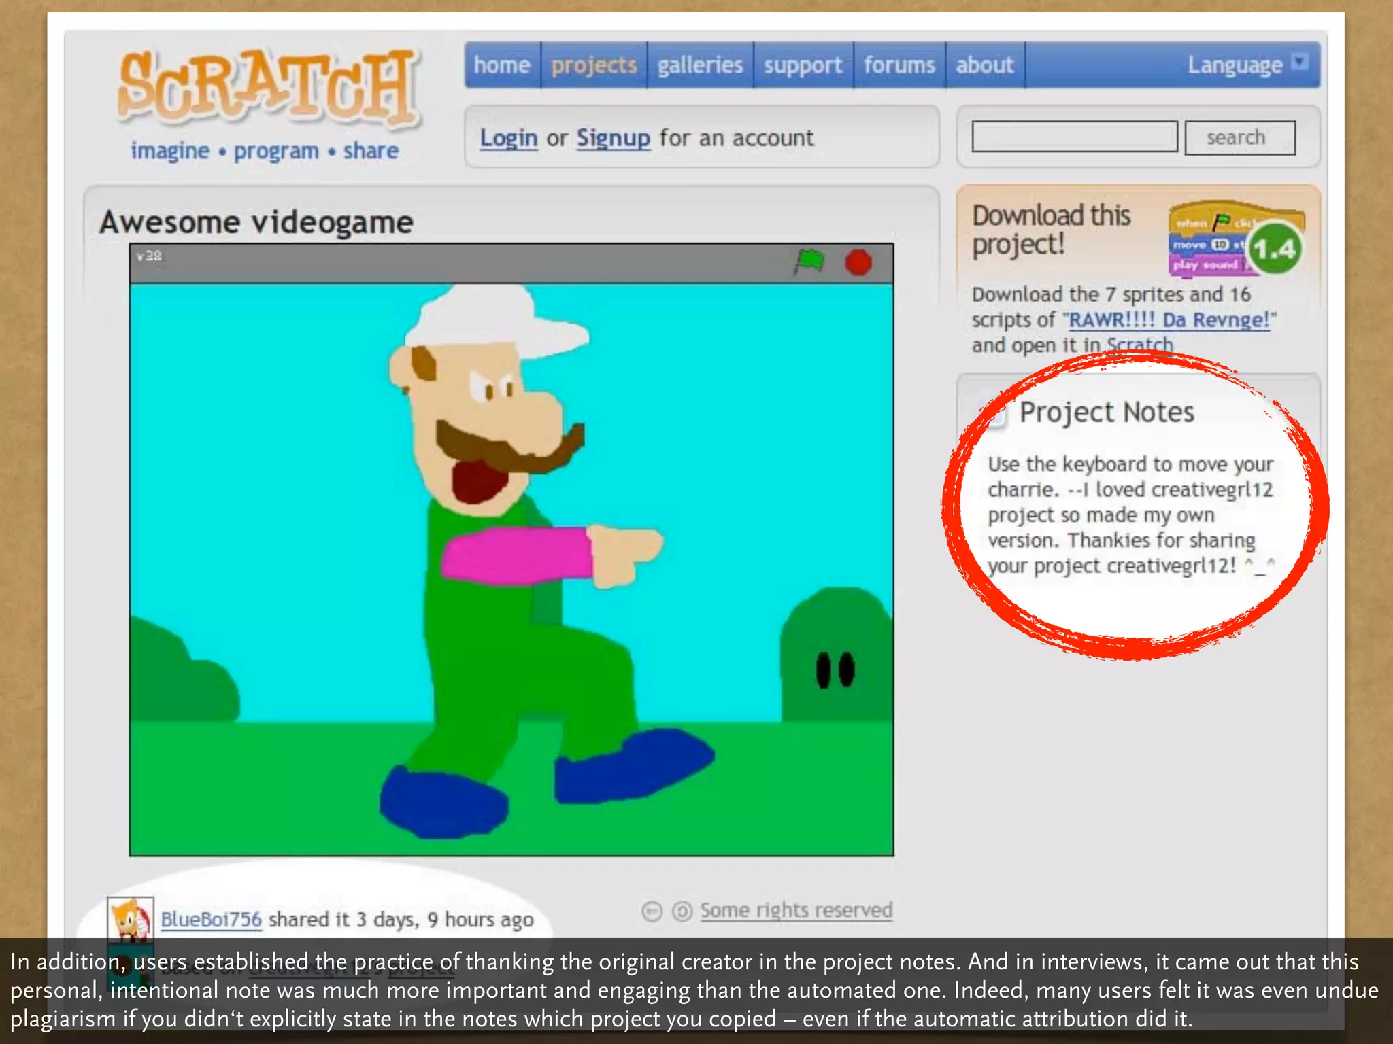Viewport: 1393px width, 1044px height.
Task: Open the "RAWR!!!! Da Revnge!" download link
Action: 1169,319
